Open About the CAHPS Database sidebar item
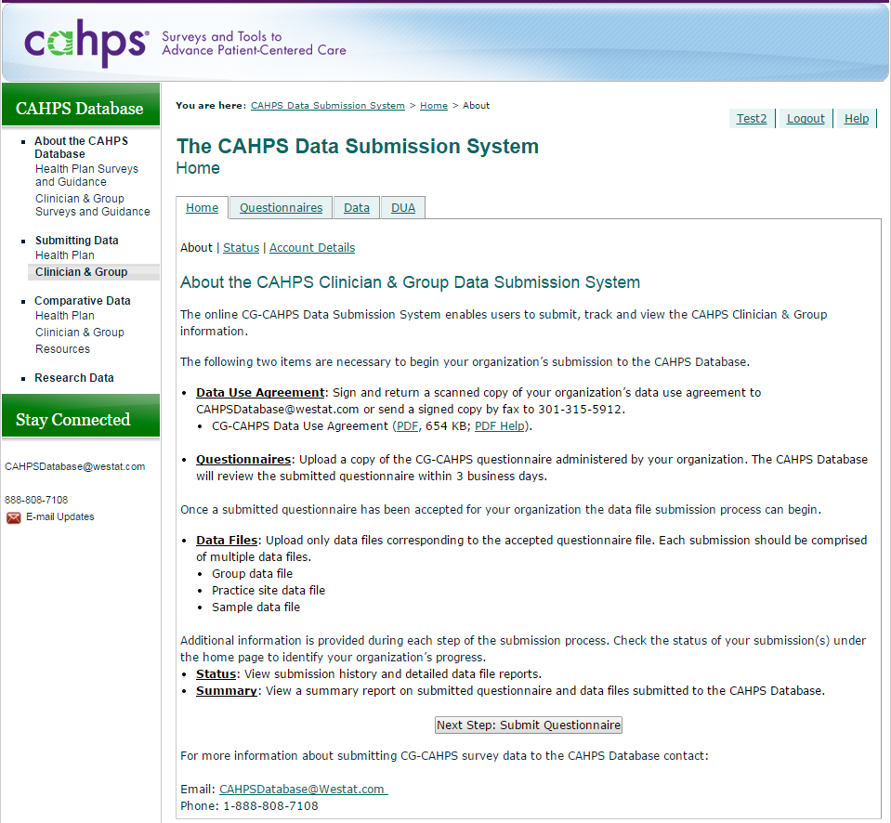This screenshot has height=823, width=891. click(x=81, y=147)
